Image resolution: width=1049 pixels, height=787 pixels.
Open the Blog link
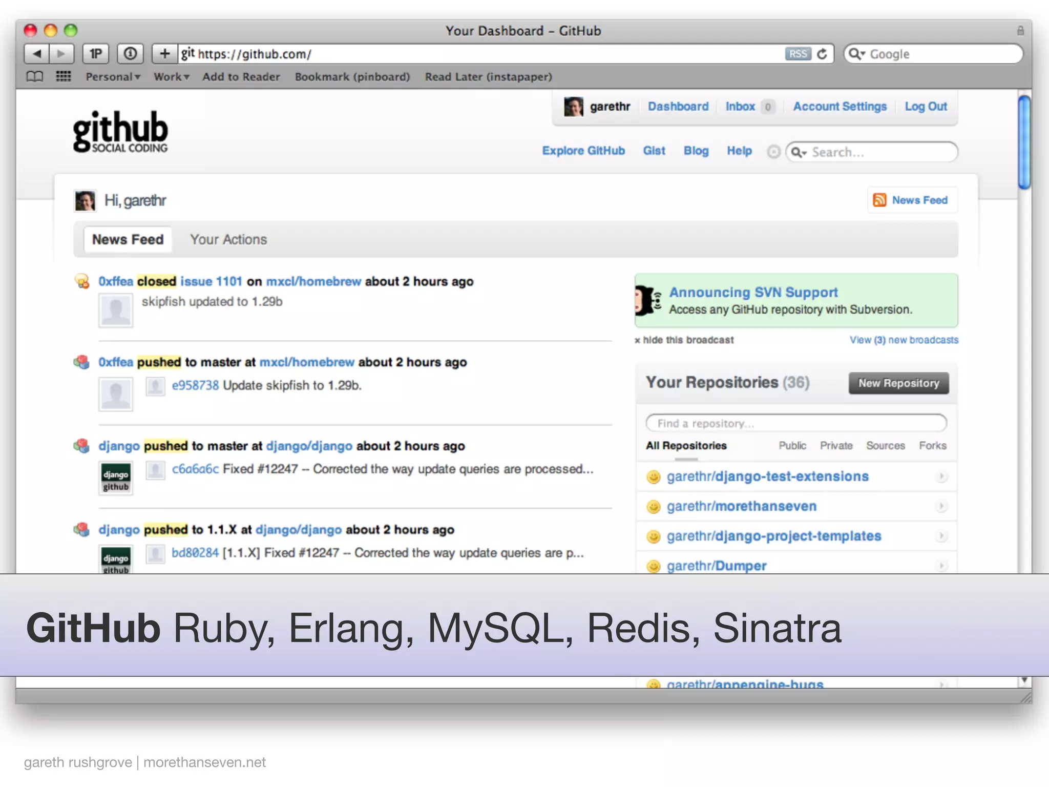pos(696,151)
